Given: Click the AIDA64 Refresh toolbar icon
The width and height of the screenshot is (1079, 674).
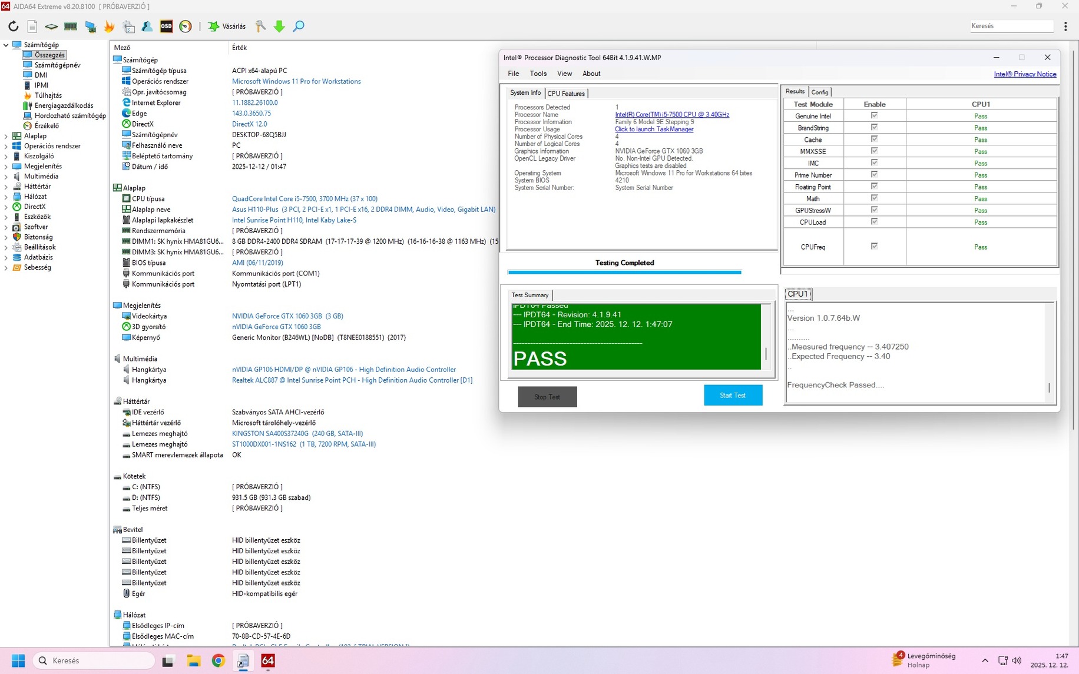Looking at the screenshot, I should point(13,26).
